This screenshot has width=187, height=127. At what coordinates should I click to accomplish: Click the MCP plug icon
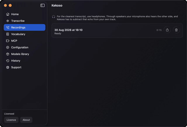(8, 41)
